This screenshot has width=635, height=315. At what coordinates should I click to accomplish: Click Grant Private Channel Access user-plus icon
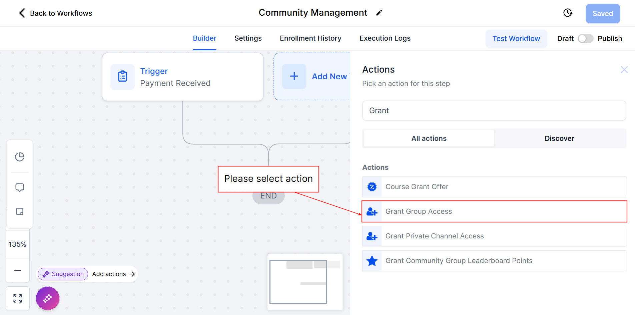[372, 236]
